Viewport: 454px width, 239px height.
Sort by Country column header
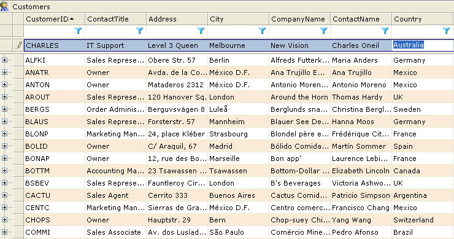click(x=423, y=19)
